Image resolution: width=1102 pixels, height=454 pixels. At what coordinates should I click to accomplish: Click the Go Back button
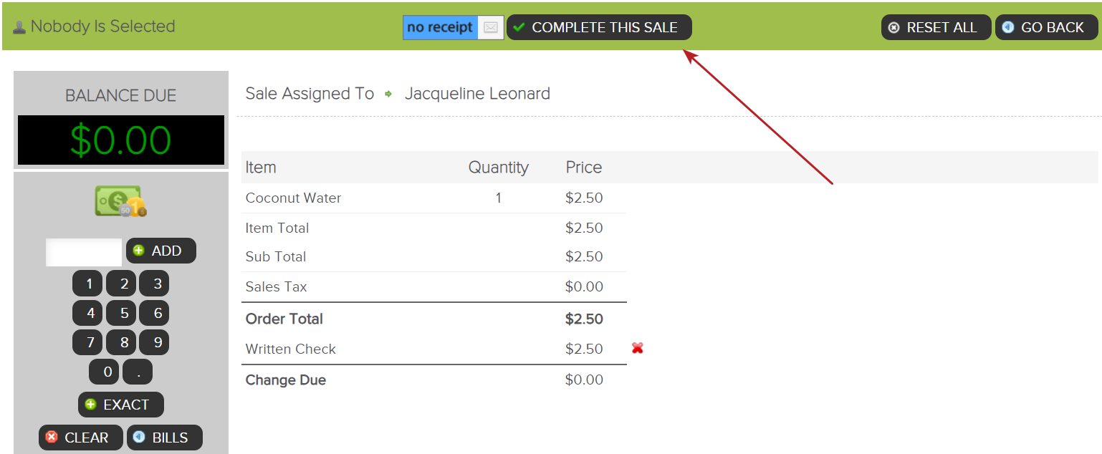1045,27
